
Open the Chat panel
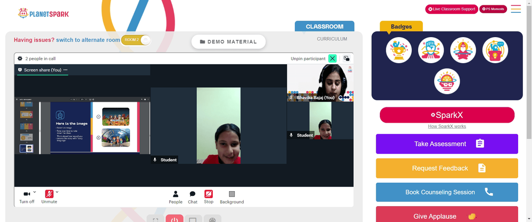point(193,197)
